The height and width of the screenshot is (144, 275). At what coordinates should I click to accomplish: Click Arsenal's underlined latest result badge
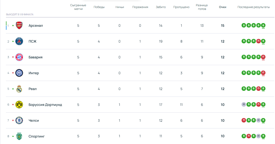point(263,25)
